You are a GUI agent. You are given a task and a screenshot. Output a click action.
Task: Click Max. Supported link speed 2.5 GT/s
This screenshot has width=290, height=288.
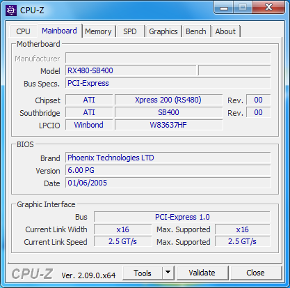(243, 241)
